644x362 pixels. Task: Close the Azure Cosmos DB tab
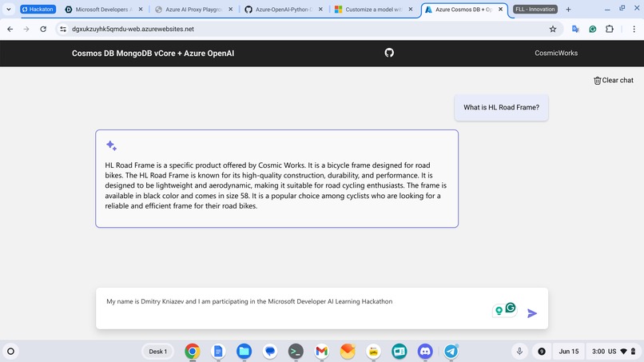click(500, 9)
